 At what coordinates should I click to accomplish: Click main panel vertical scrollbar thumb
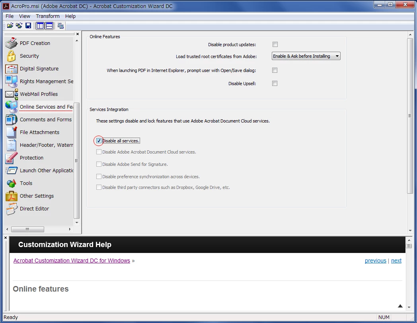pos(410,116)
